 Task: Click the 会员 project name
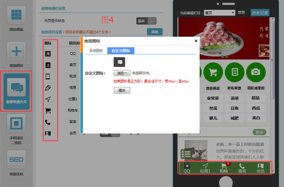[73, 133]
